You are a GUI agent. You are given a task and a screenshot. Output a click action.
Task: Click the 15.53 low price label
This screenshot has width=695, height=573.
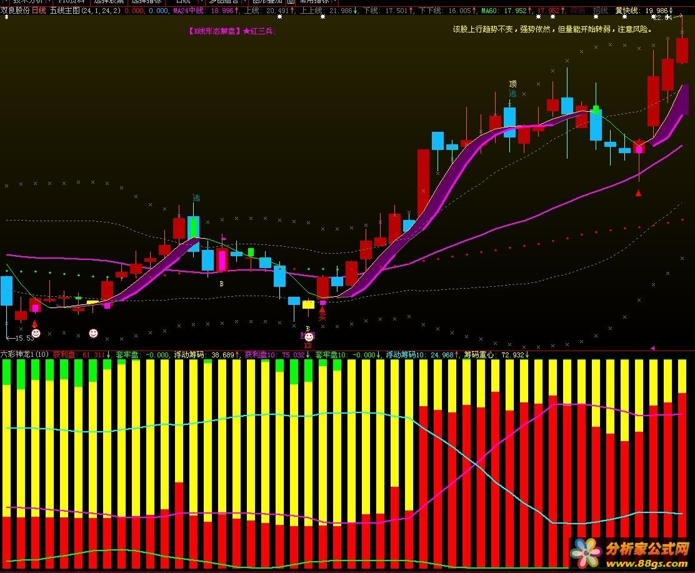(23, 338)
